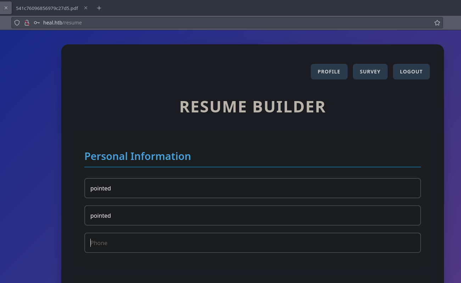
Task: Go to the Survey page
Action: (370, 72)
